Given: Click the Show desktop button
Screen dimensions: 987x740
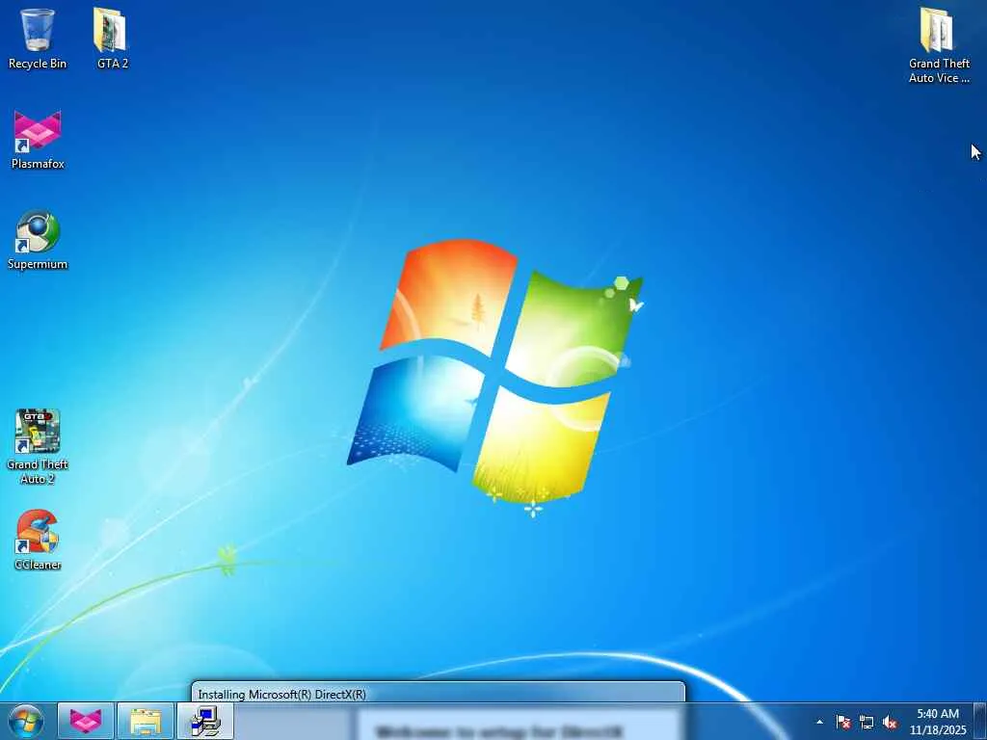Looking at the screenshot, I should coord(980,722).
